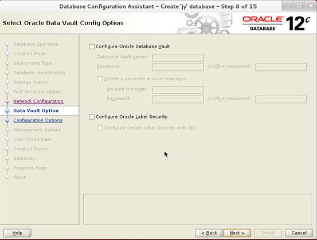Screen dimensions: 317x240
Task: Click the greyed-out Finish button
Action: point(268,233)
